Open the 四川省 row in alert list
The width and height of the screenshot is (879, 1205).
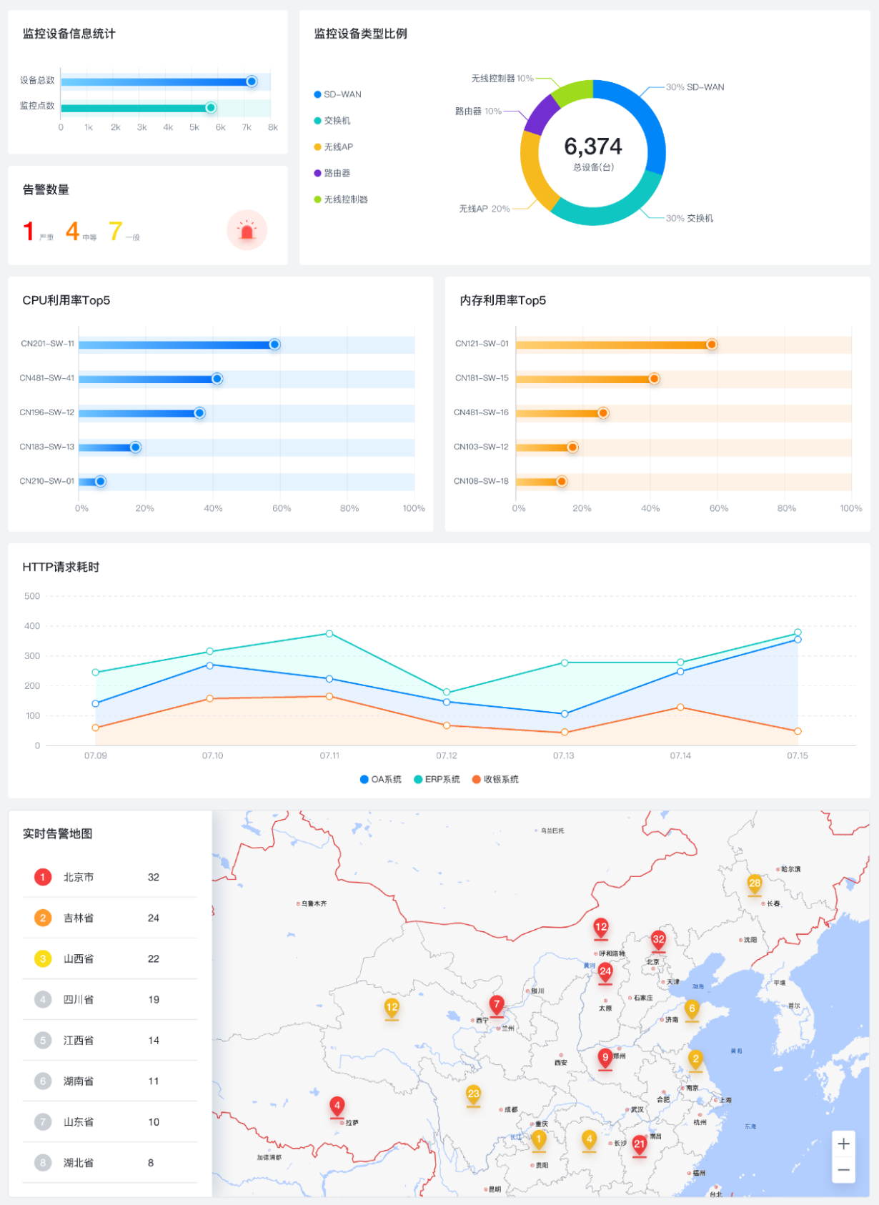click(x=109, y=999)
